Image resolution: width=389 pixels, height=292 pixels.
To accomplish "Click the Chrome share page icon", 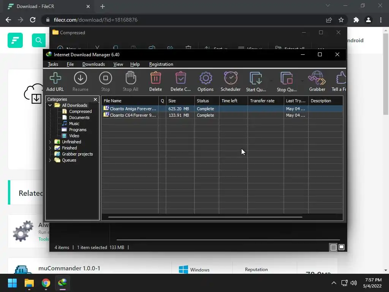I will pos(329,20).
